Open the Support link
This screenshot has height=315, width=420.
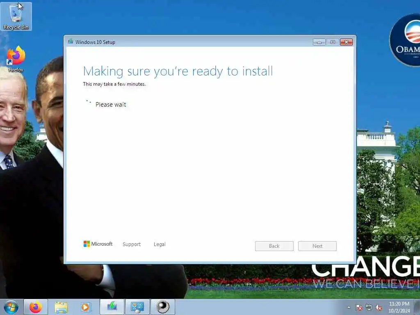[132, 244]
